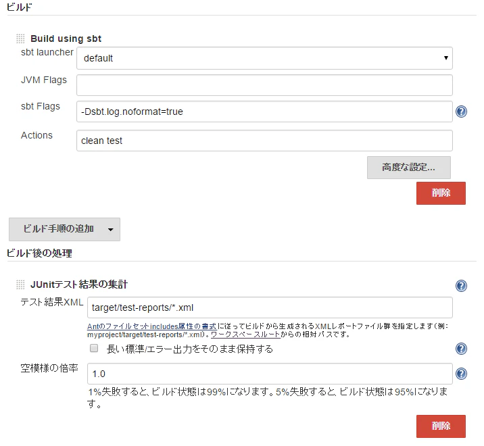484x446 pixels.
Task: Grab the drag handle beside Build using sbt
Action: tap(20, 39)
